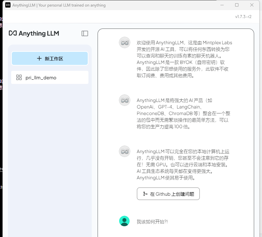
Task: Maximize the AnythingLLM window
Action: pos(237,5)
